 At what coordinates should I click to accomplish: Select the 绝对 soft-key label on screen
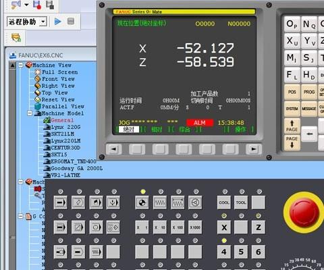pos(128,130)
